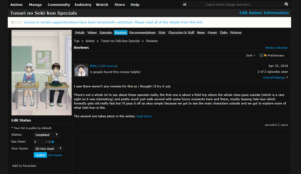Image resolution: width=301 pixels, height=174 pixels.
Task: Select the Reviews tab
Action: point(121,33)
